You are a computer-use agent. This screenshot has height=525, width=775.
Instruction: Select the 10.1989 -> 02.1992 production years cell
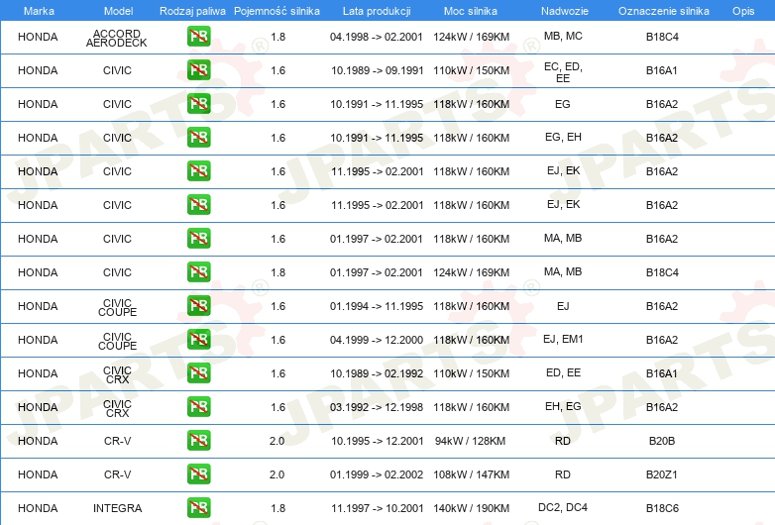click(x=378, y=373)
